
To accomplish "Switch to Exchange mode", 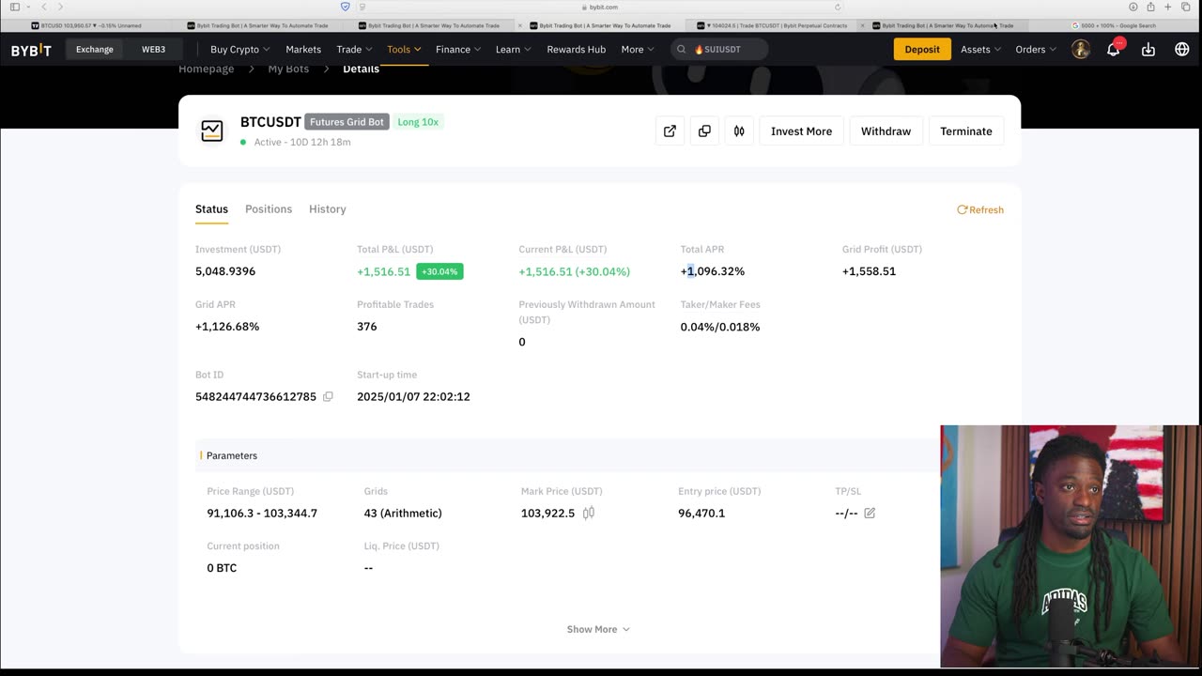I will coord(95,49).
